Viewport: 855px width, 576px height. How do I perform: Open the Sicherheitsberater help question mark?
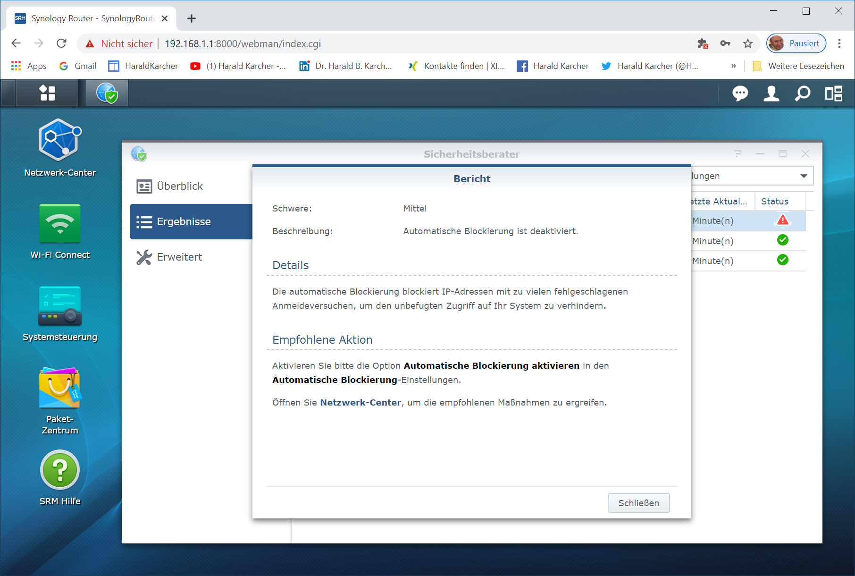(x=738, y=154)
